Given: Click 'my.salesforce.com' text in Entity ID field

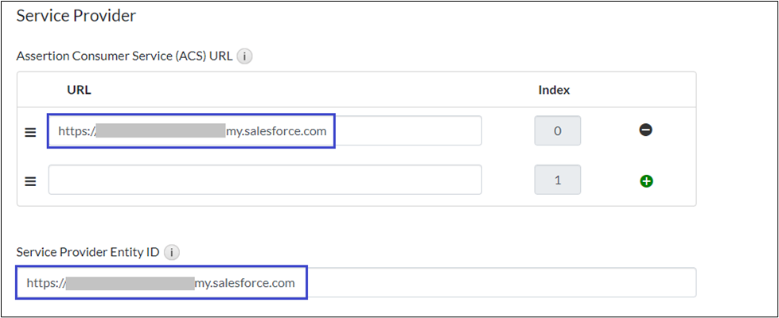Looking at the screenshot, I should [244, 282].
